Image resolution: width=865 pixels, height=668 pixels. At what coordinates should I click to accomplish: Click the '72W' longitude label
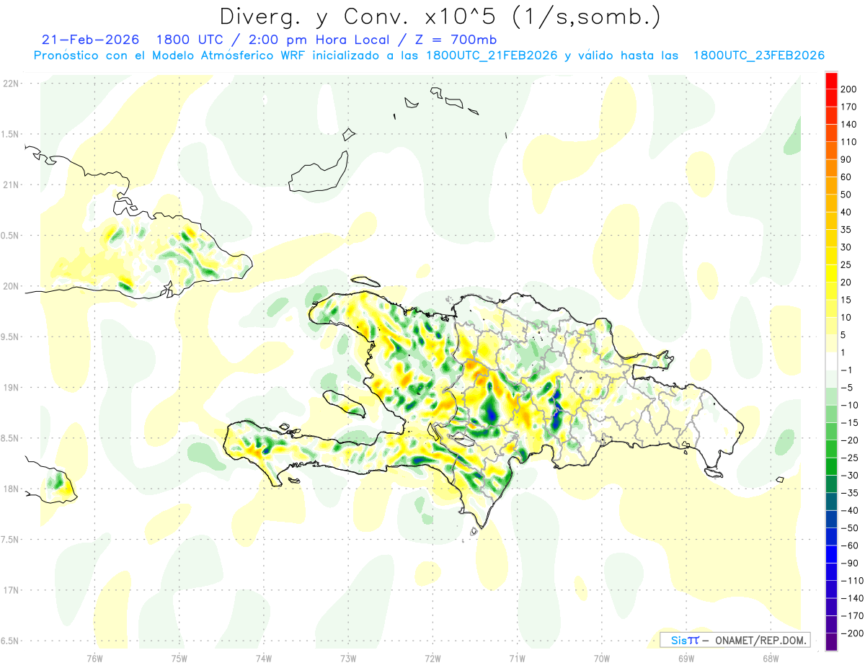coord(432,658)
